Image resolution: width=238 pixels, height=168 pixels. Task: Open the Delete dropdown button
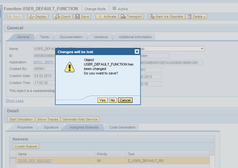click(x=196, y=16)
